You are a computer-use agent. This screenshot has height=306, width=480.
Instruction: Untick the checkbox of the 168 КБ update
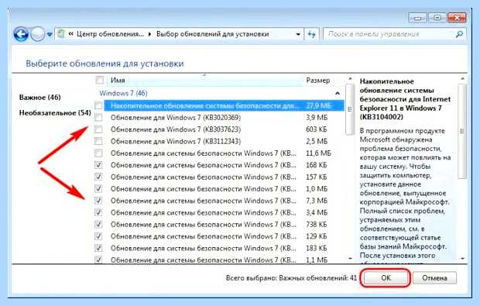pos(98,165)
